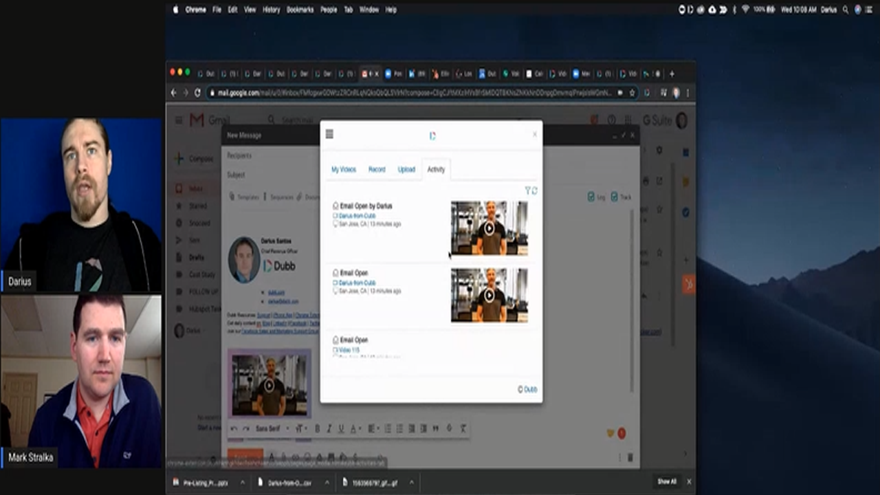The height and width of the screenshot is (495, 880).
Task: Open the Drafts folder in Gmail
Action: click(x=197, y=257)
